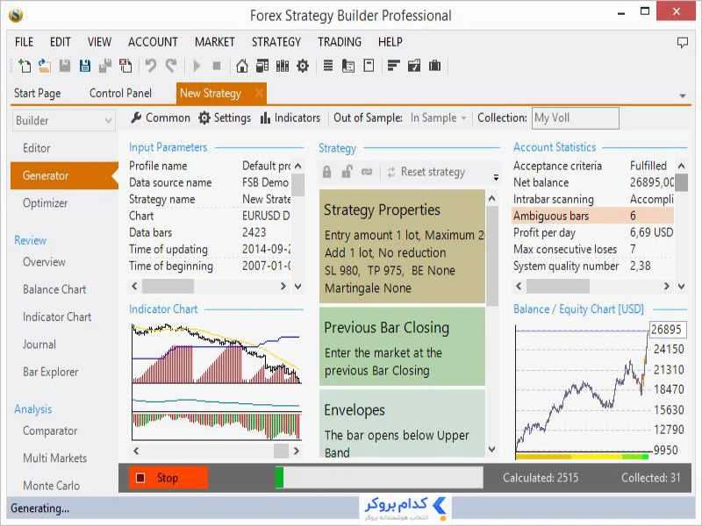This screenshot has width=702, height=526.
Task: Toggle the closed padlock lock icon
Action: pyautogui.click(x=326, y=172)
